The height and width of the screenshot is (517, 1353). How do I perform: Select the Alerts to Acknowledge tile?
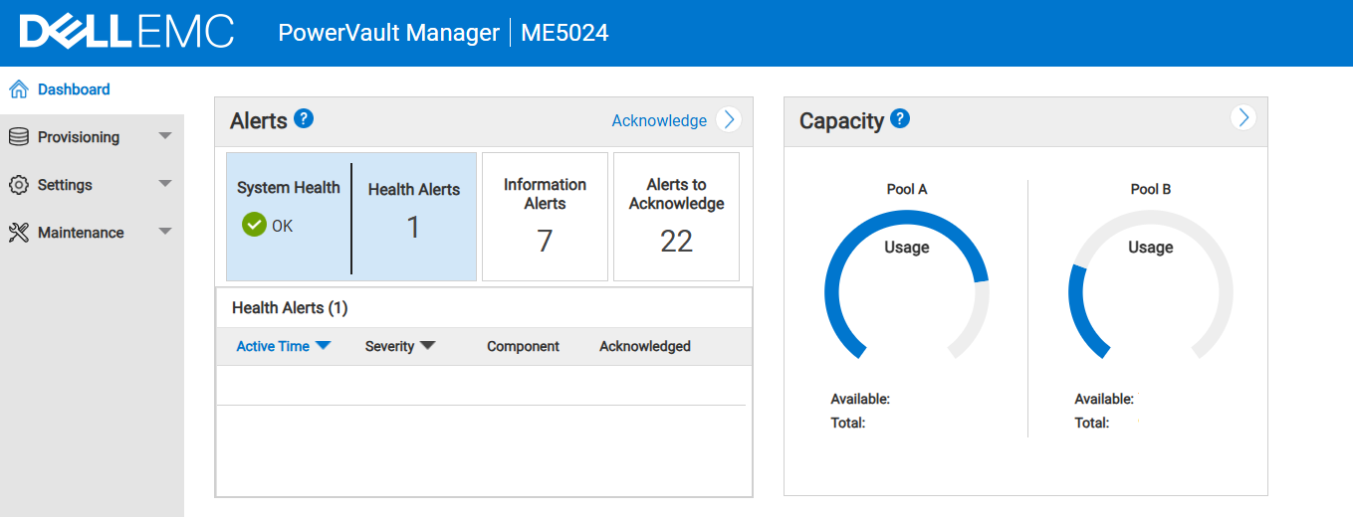[x=676, y=216]
